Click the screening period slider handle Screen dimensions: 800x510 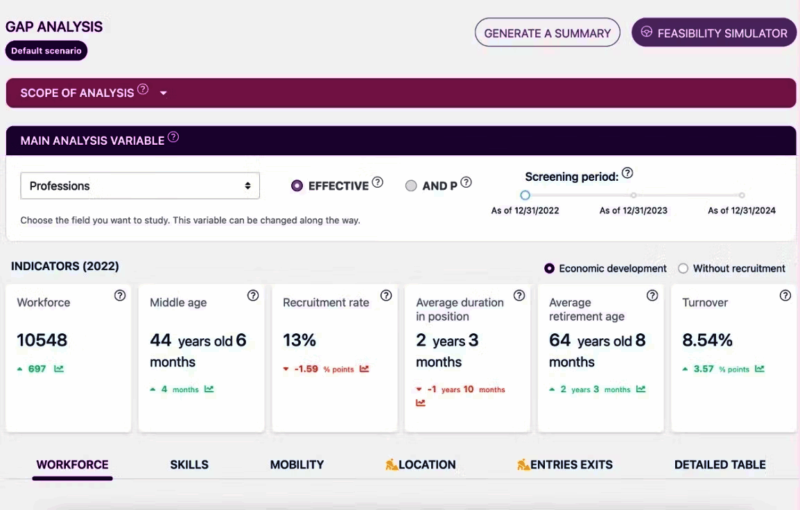tap(525, 195)
